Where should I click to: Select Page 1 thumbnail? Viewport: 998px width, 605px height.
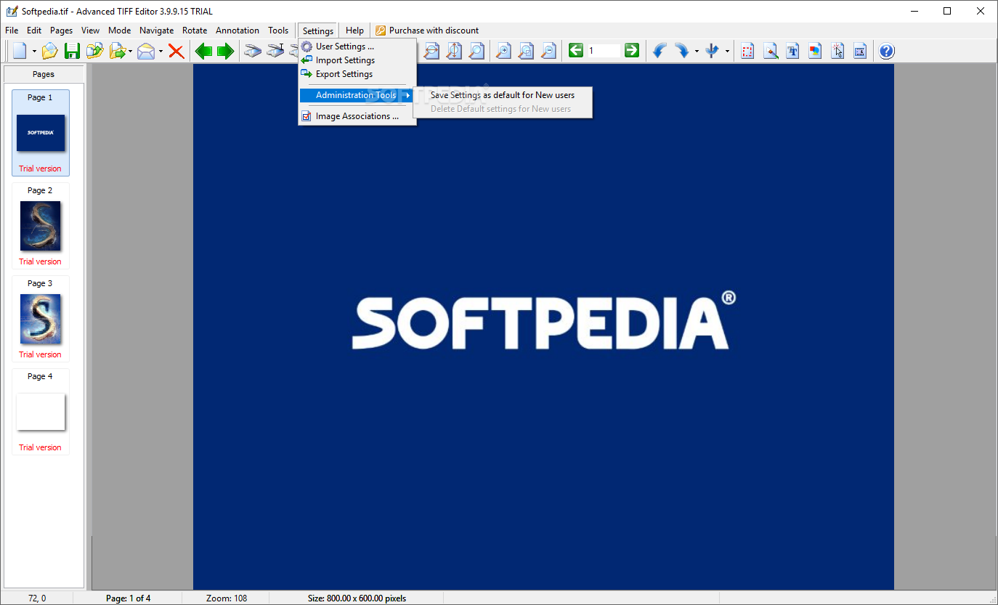tap(41, 133)
